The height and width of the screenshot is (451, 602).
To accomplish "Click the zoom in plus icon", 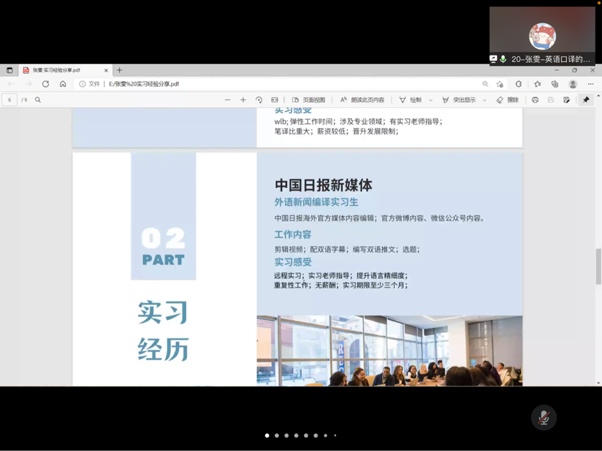I will click(243, 100).
